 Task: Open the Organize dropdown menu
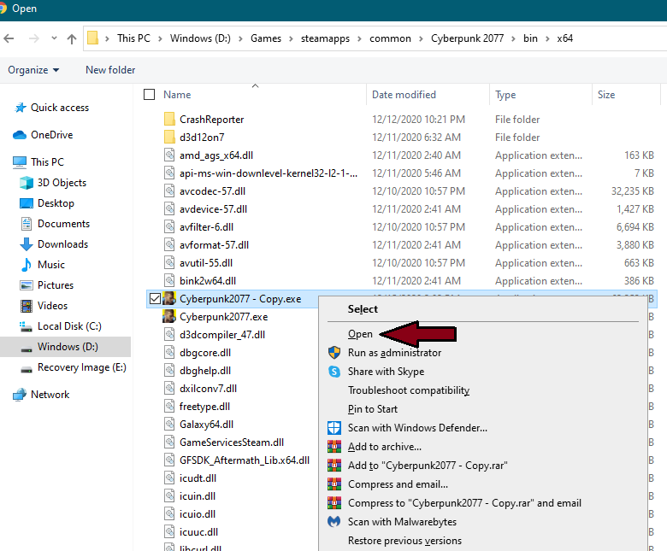coord(33,70)
